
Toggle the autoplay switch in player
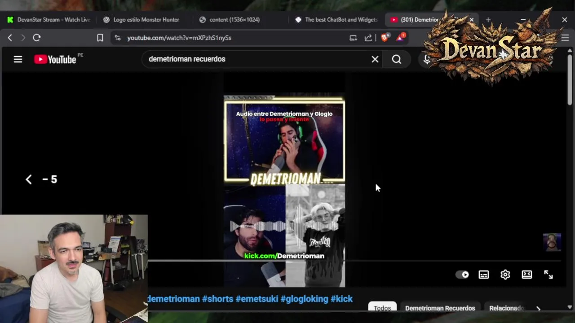coord(462,275)
